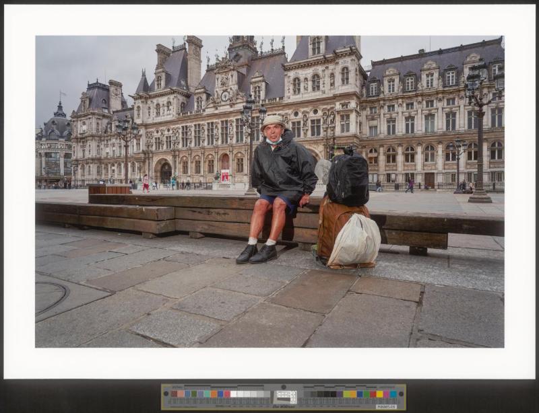Click the ornate street lamp at far right

479,135
